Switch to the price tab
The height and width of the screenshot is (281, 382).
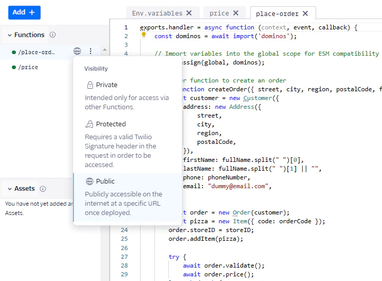pyautogui.click(x=219, y=13)
